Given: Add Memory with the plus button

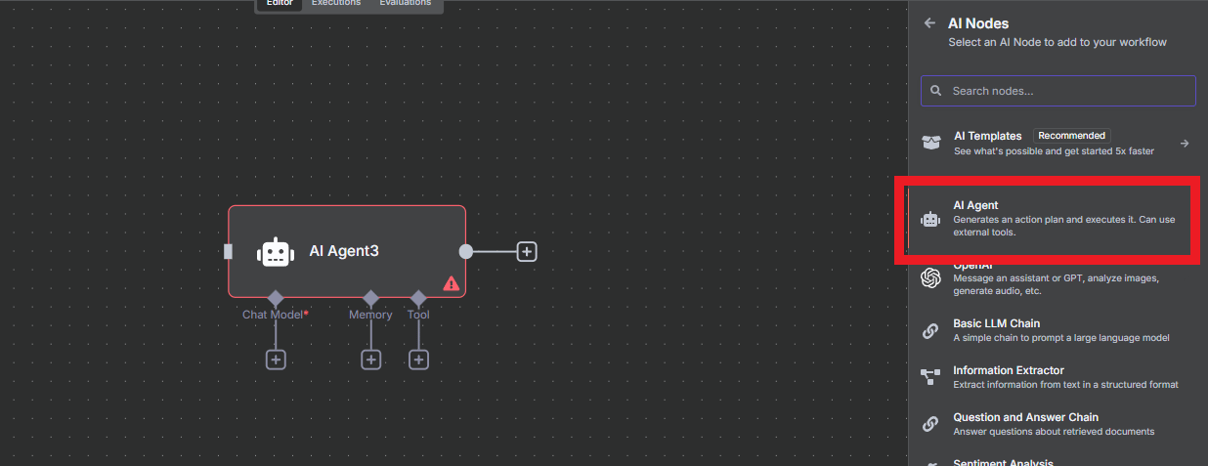Looking at the screenshot, I should coord(371,360).
